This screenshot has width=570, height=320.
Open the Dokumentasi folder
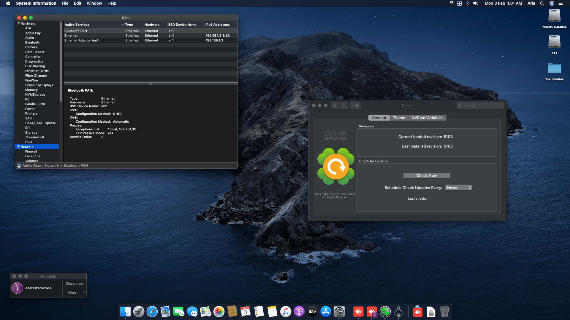pos(554,69)
